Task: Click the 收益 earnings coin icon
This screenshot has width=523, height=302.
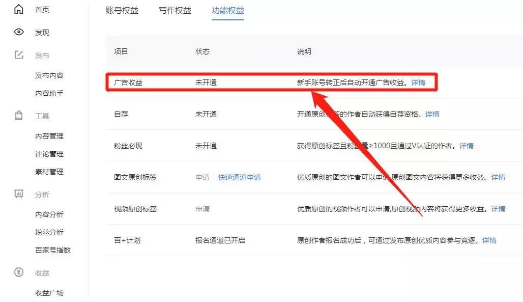Action: coord(18,273)
